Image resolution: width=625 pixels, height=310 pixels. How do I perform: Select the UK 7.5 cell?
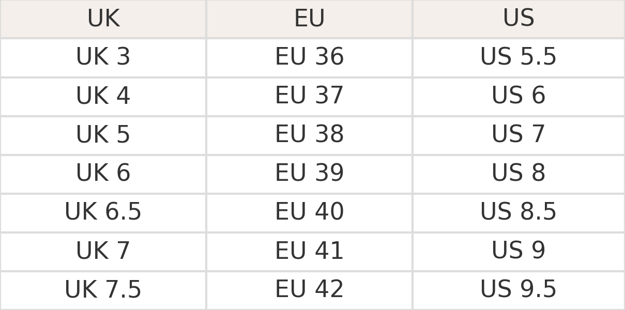103,290
